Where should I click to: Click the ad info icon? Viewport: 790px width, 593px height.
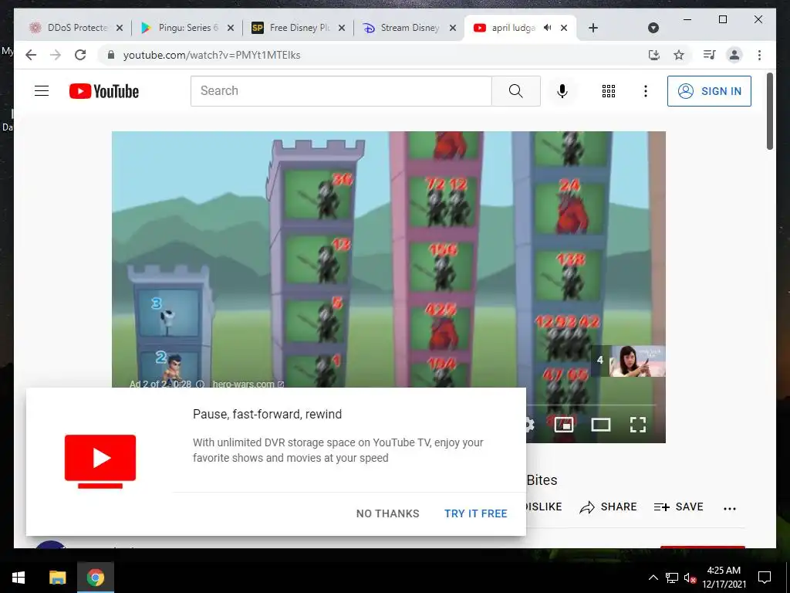[200, 384]
